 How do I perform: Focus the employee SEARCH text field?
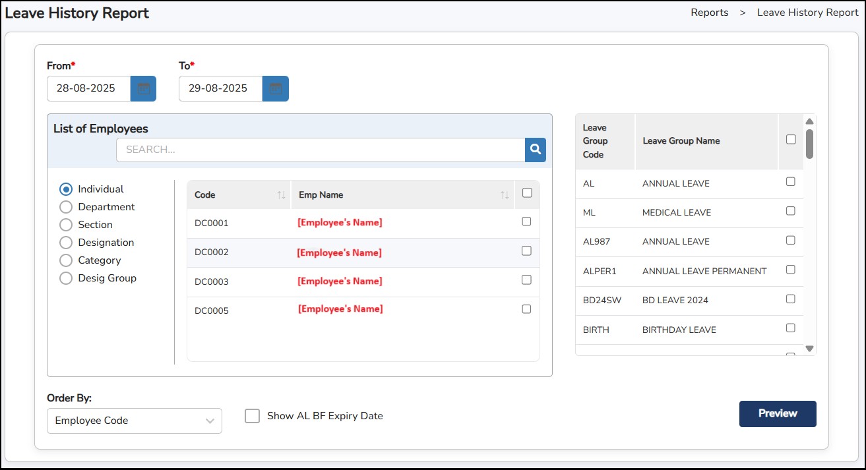320,150
